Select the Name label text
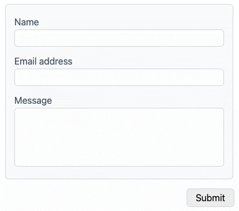The image size is (239, 211). [x=26, y=22]
